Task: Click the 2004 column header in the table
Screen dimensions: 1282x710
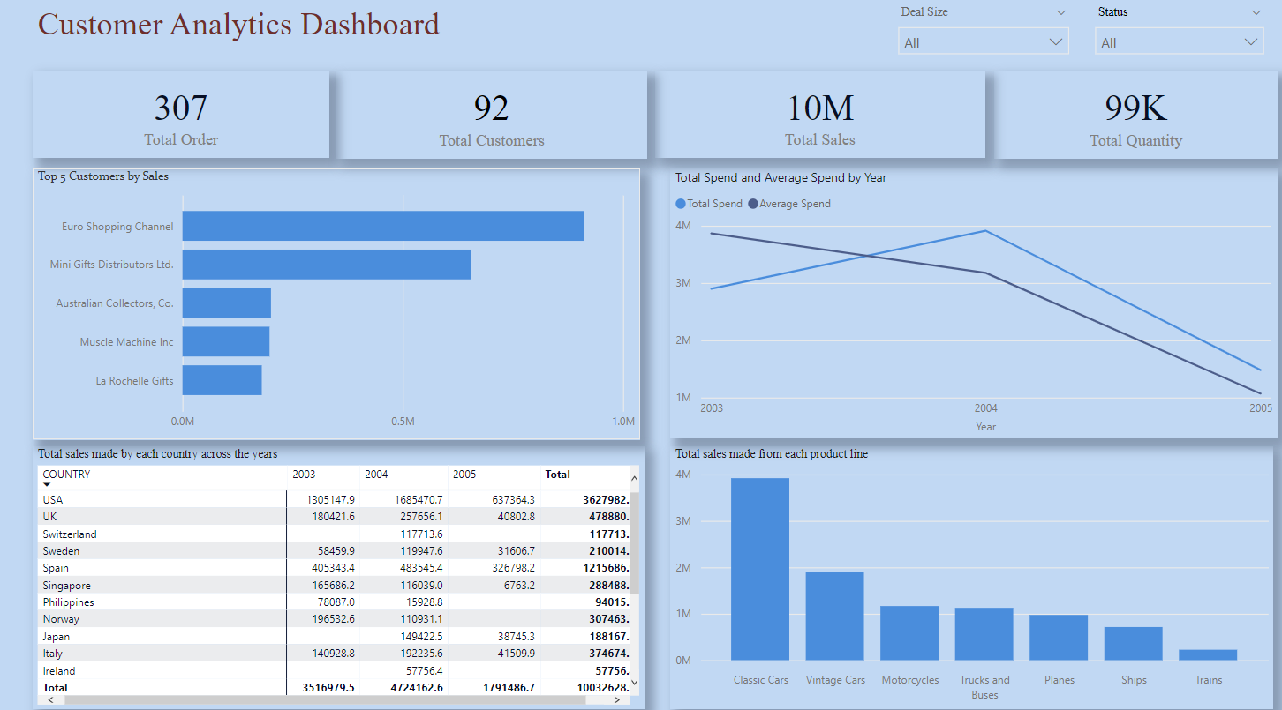Action: pyautogui.click(x=376, y=475)
